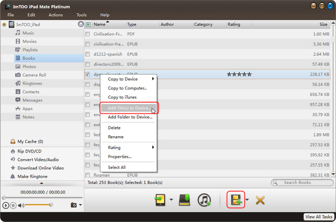Choose Copy to iTunes in context menu
This screenshot has width=336, height=222.
click(129, 97)
